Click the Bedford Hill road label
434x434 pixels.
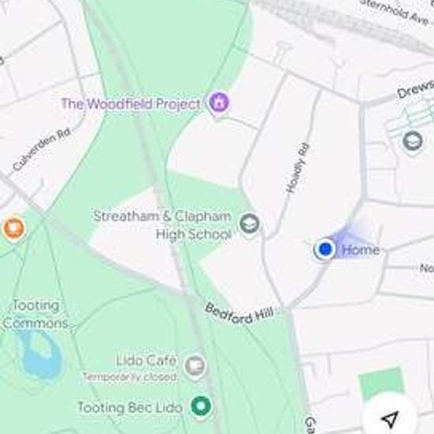pyautogui.click(x=239, y=312)
